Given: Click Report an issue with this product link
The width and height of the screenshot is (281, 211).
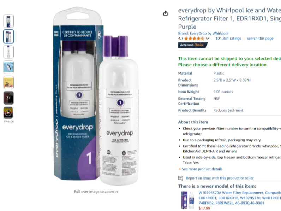Looking at the screenshot, I should click(x=220, y=178).
